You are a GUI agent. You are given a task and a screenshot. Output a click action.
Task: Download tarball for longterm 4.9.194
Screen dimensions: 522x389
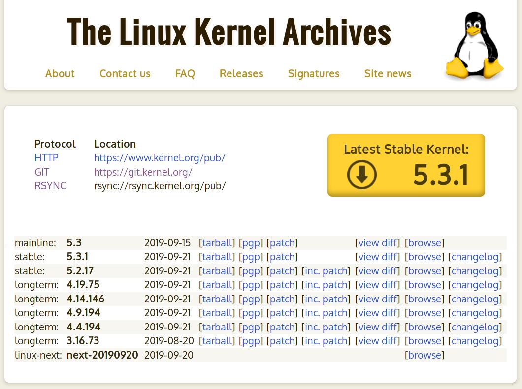point(218,313)
